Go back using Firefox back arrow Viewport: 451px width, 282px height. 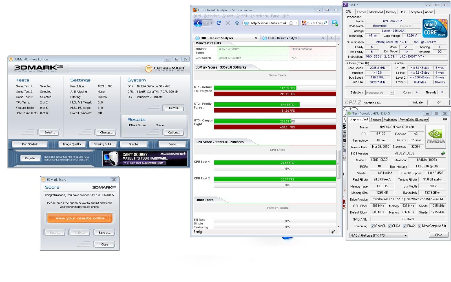[x=198, y=23]
